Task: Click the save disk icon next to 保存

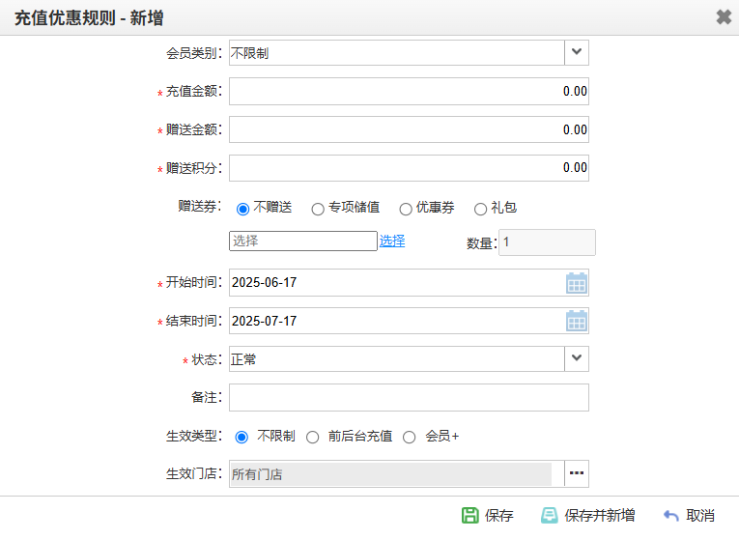Action: 469,515
